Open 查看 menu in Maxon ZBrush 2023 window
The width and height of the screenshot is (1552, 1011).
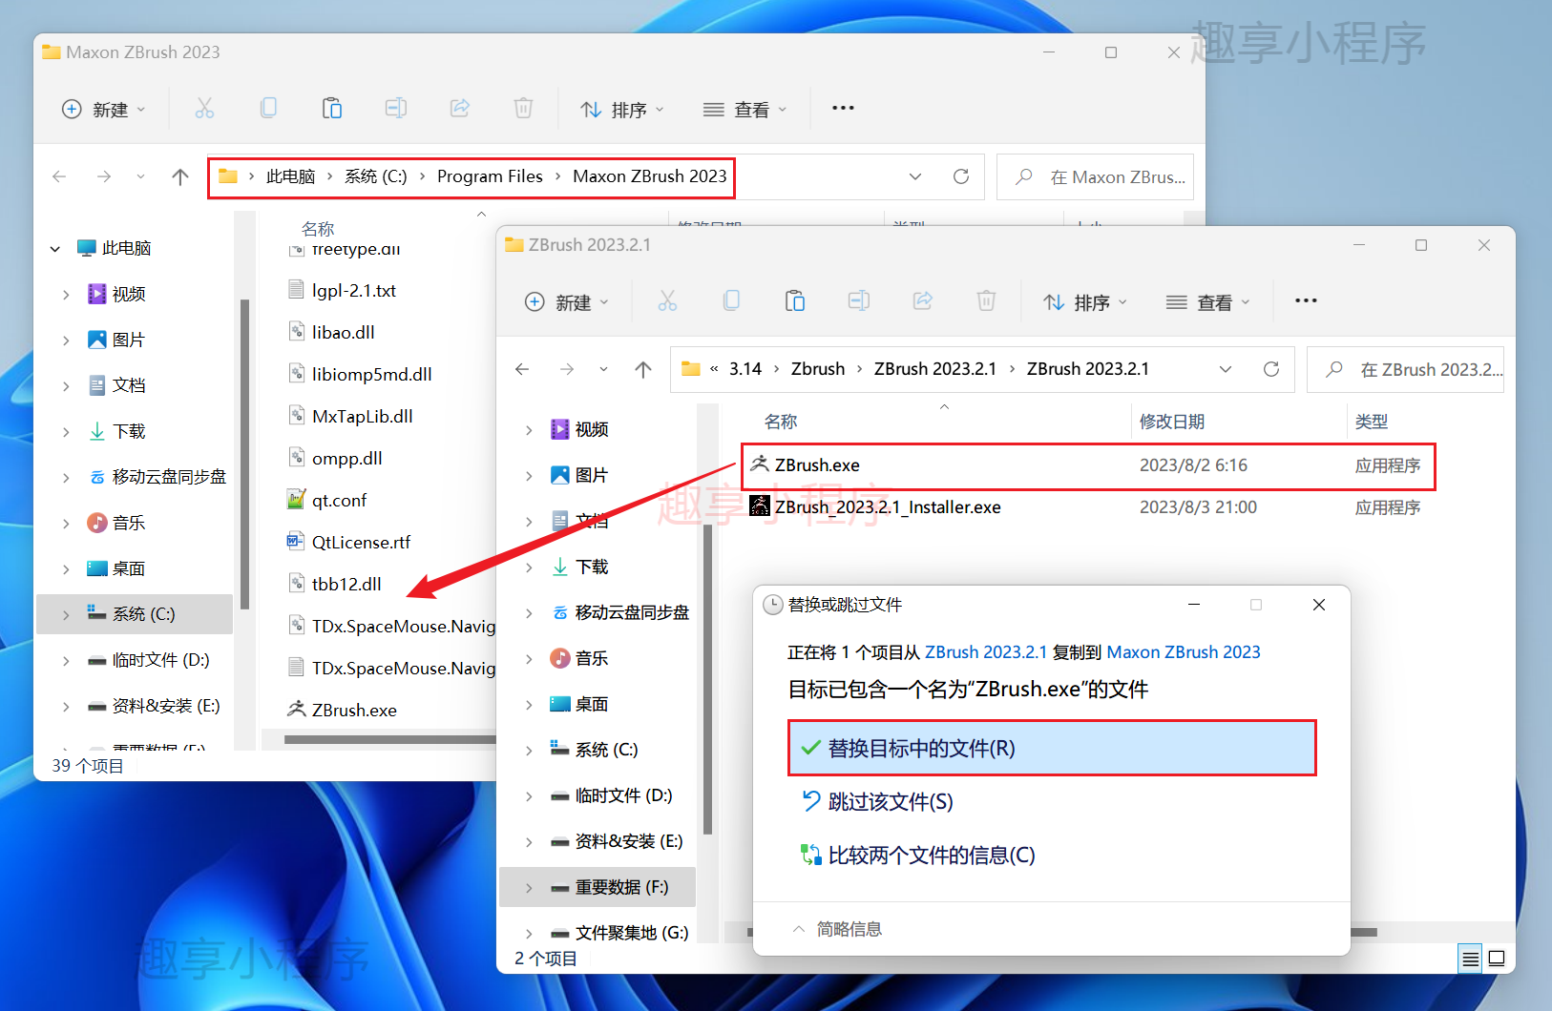745,109
